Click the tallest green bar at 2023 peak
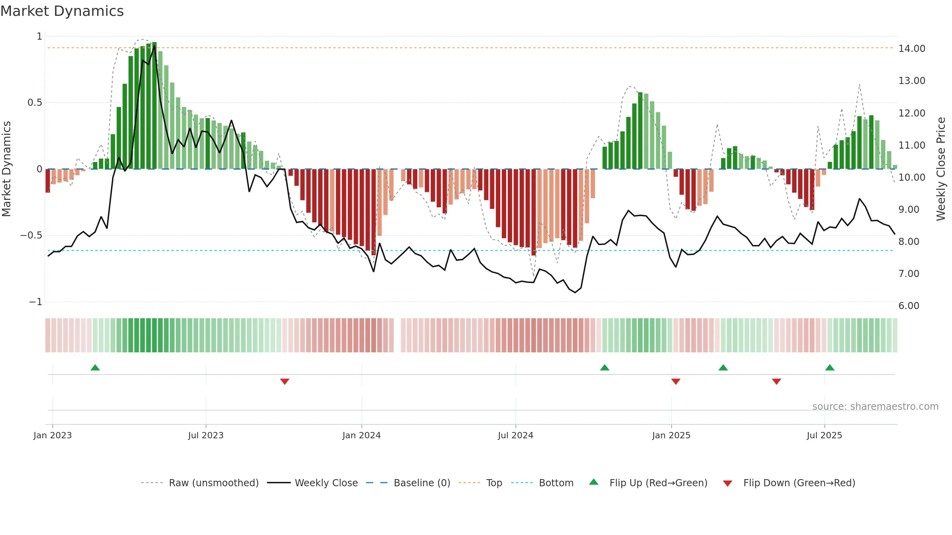Image resolution: width=952 pixels, height=535 pixels. pos(154,105)
